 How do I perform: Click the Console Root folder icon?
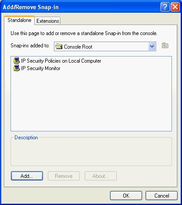(59, 46)
